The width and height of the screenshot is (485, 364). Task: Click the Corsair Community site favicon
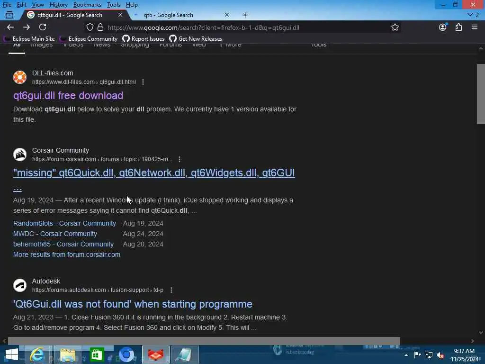coord(20,155)
